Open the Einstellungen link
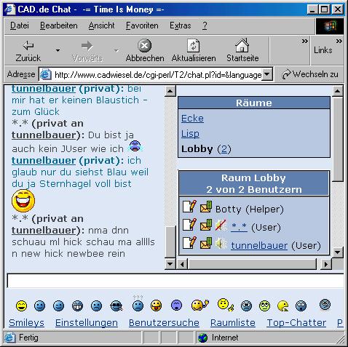Image resolution: width=348 pixels, height=347 pixels. pyautogui.click(x=87, y=323)
